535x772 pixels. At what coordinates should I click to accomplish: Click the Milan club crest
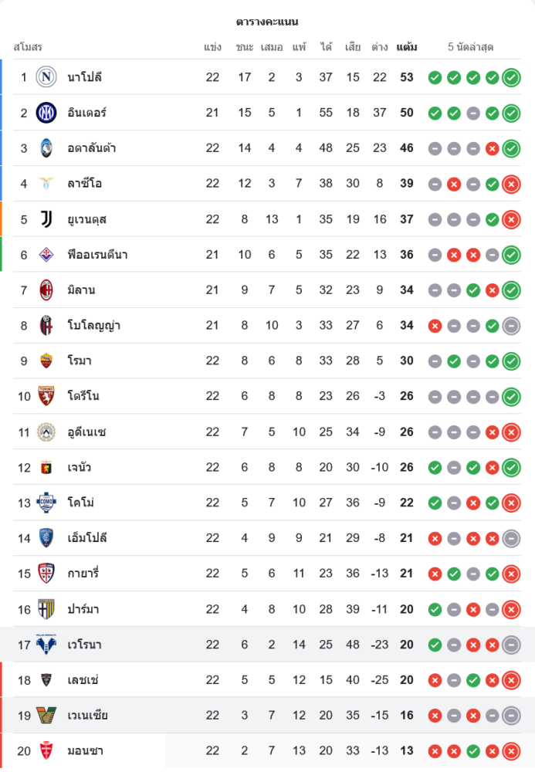pyautogui.click(x=46, y=290)
